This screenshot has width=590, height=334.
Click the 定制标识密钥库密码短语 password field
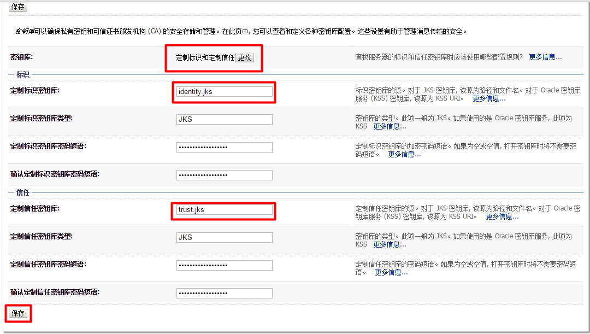pos(225,147)
